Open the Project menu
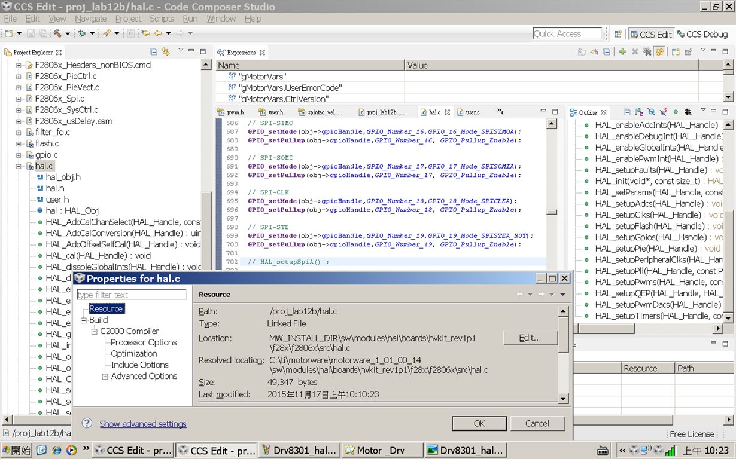736x459 pixels. (x=128, y=19)
